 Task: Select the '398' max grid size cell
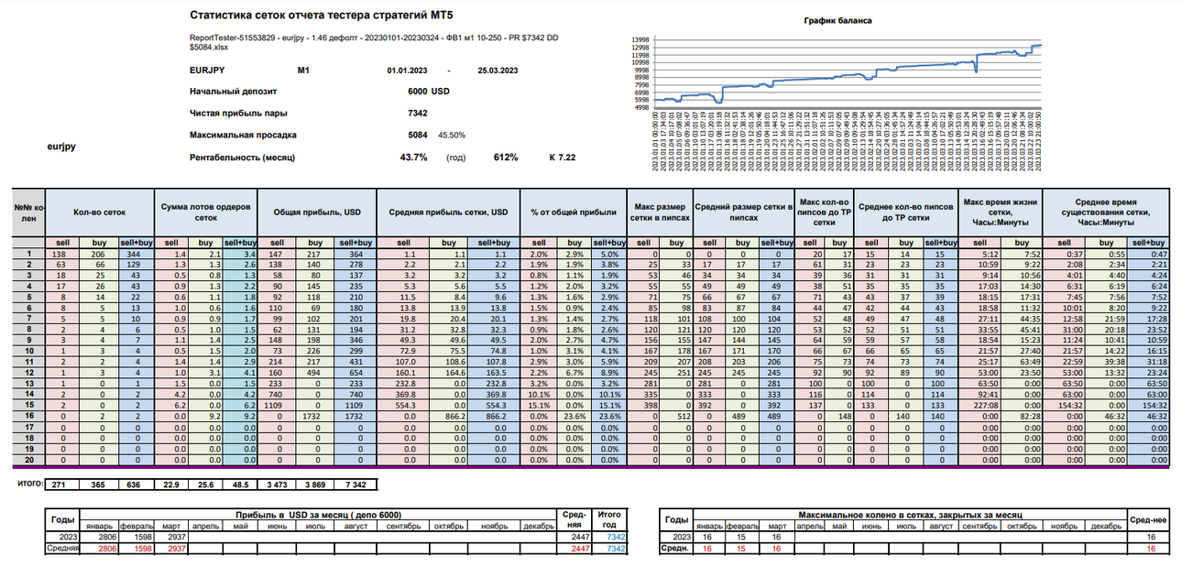(x=642, y=407)
